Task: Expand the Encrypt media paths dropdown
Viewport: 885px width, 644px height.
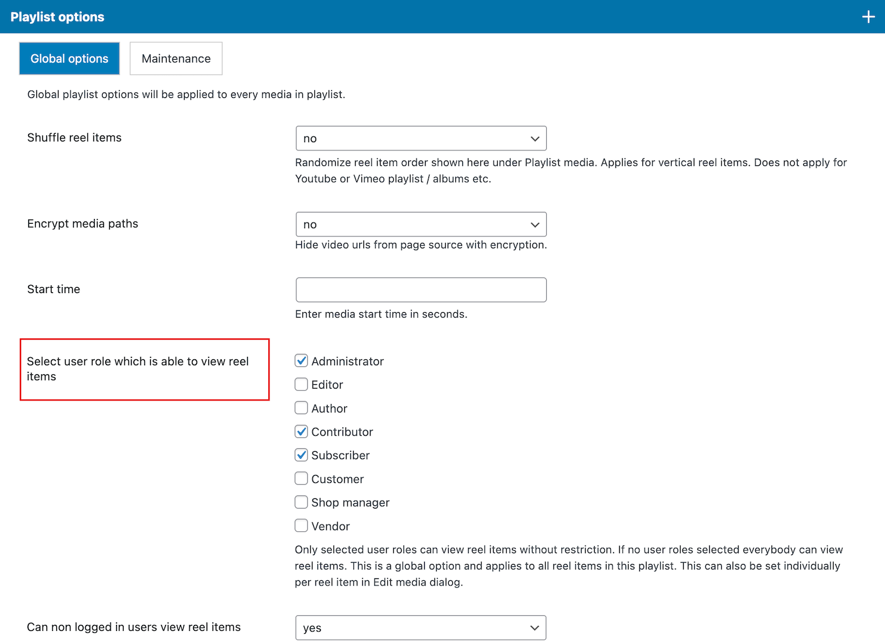Action: pos(421,224)
